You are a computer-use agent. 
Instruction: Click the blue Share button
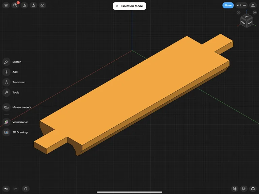pyautogui.click(x=228, y=5)
